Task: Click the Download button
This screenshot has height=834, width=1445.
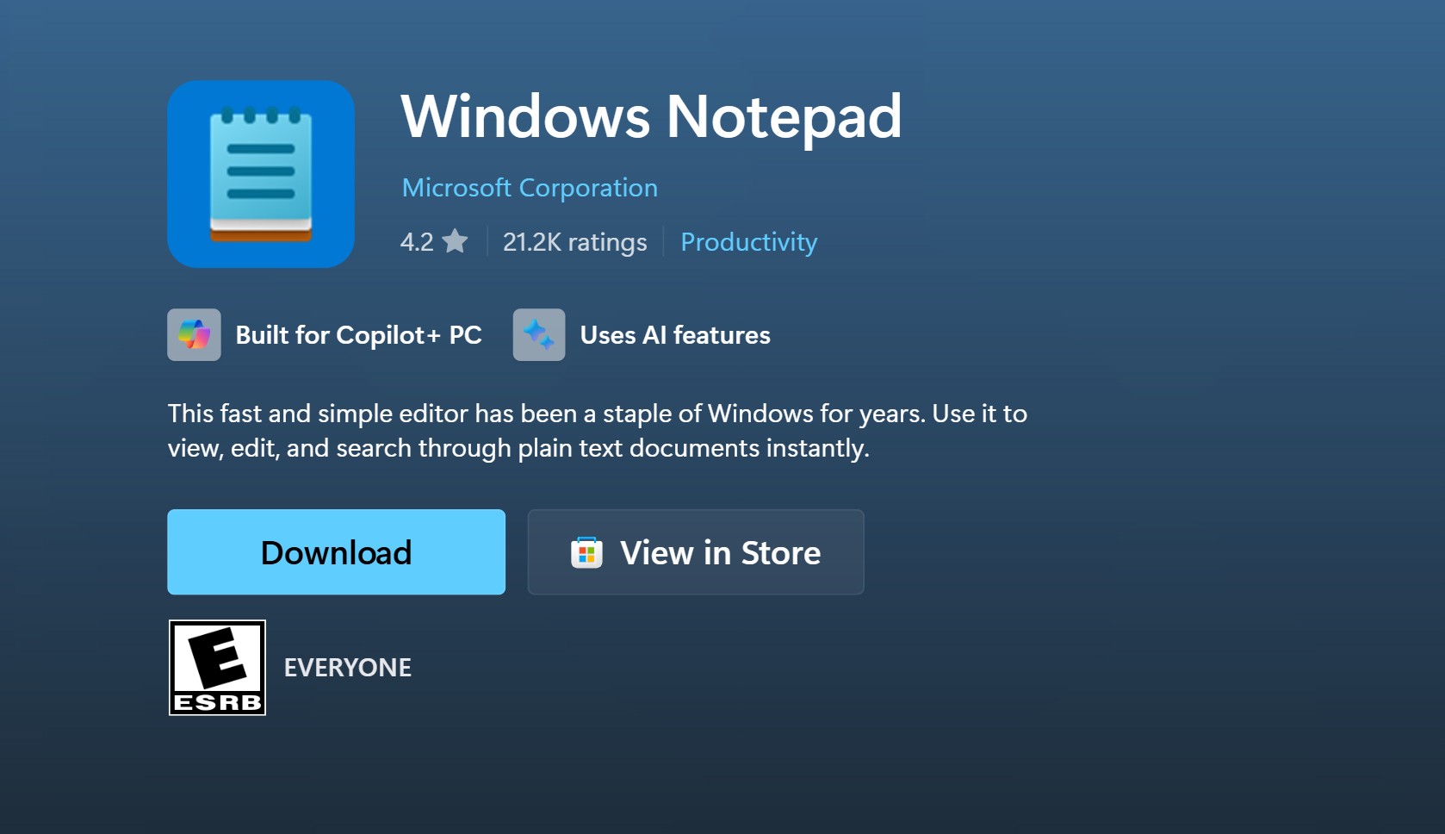Action: (336, 552)
